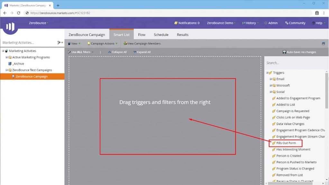Open the tree filter funnel icon

[59, 43]
